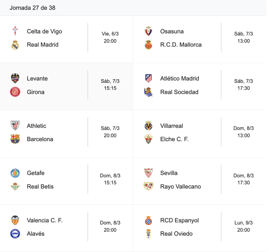The height and width of the screenshot is (252, 279).
Task: Click the Rayo Vallecano crest
Action: 148,186
